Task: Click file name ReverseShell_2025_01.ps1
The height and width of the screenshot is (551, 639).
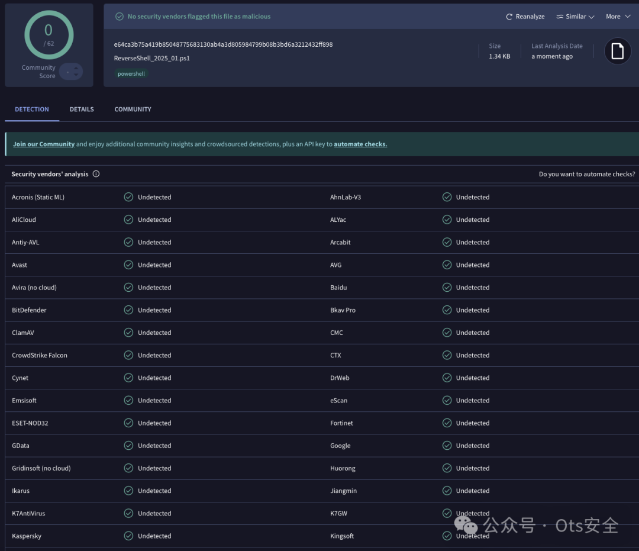Action: pos(152,58)
